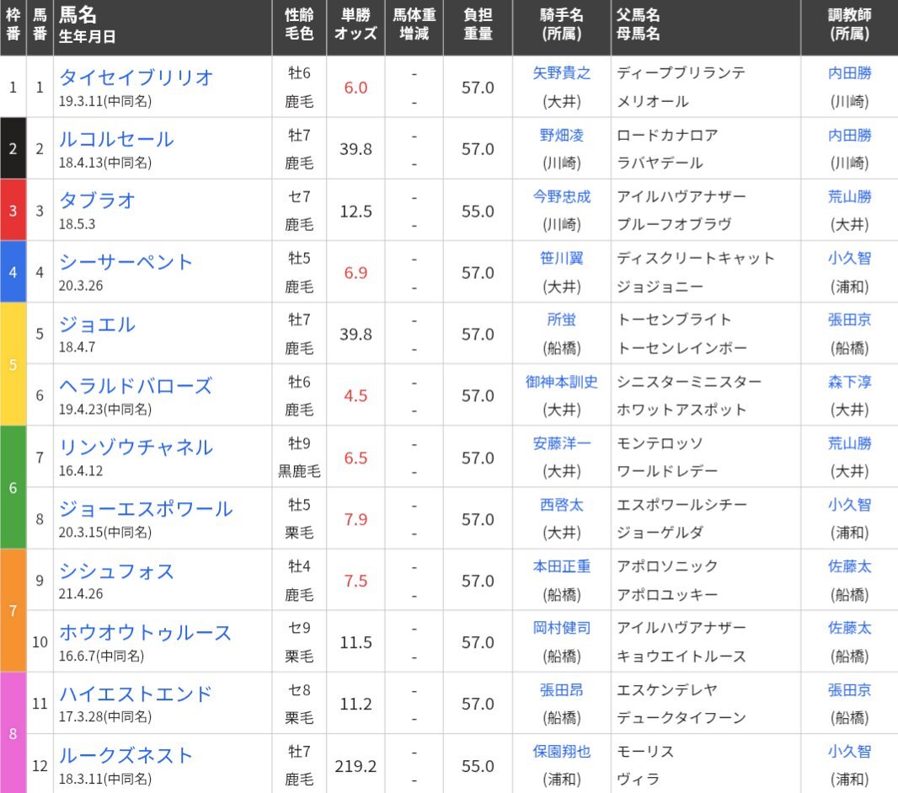Screen dimensions: 898x793
Task: Open jockey 御神本訓史 page
Action: (x=561, y=382)
